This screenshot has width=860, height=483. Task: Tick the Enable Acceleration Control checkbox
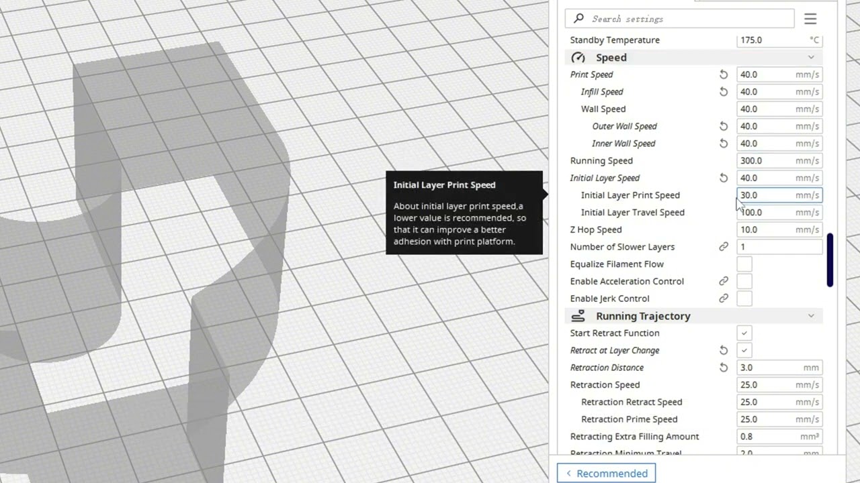pos(744,282)
